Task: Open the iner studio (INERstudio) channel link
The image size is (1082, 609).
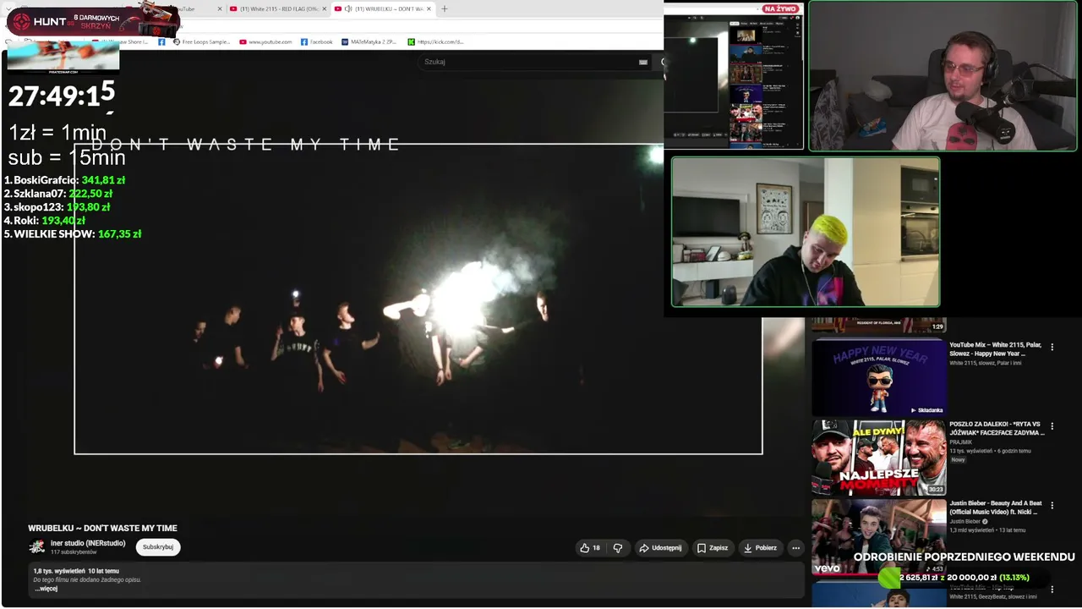Action: 88,543
